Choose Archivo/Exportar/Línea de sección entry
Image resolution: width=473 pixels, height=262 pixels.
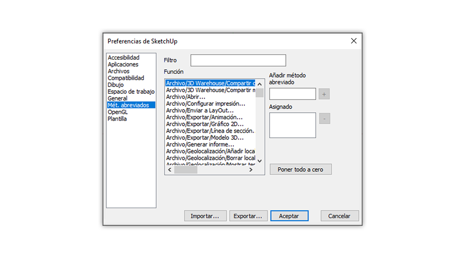[210, 131]
